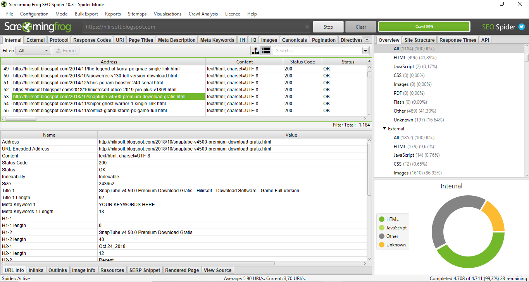Select the Overview tab
The height and width of the screenshot is (282, 529).
(x=389, y=40)
